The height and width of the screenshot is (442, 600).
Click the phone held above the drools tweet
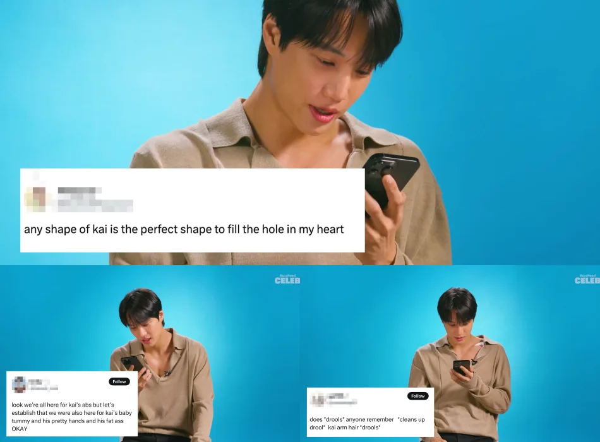coord(461,366)
